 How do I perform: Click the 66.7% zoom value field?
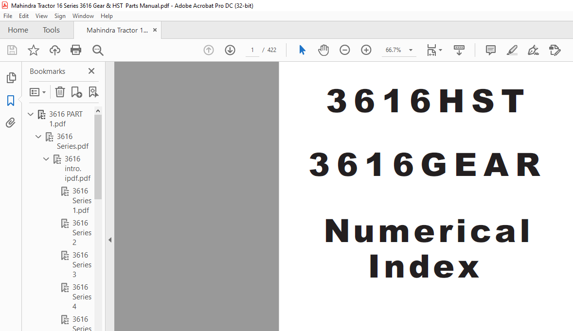(x=393, y=50)
